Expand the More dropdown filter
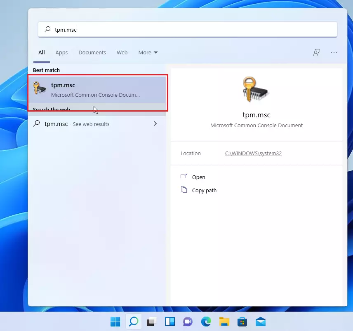This screenshot has width=353, height=331. click(148, 53)
